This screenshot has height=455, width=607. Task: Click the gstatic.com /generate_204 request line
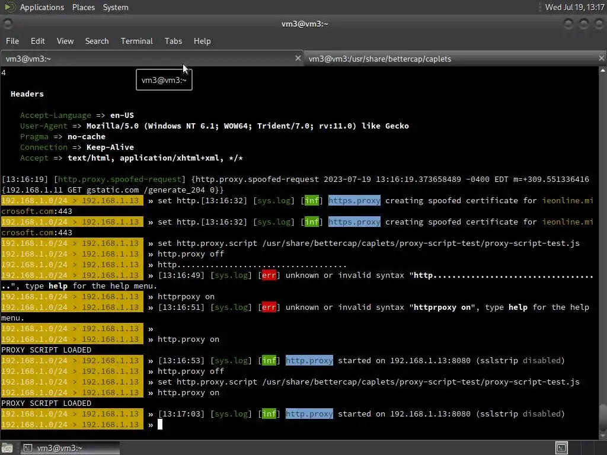(113, 190)
